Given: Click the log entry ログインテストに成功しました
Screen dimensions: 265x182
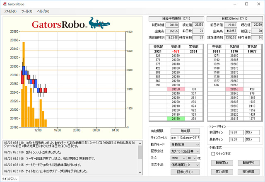Looking at the screenshot, I should (x=33, y=153).
